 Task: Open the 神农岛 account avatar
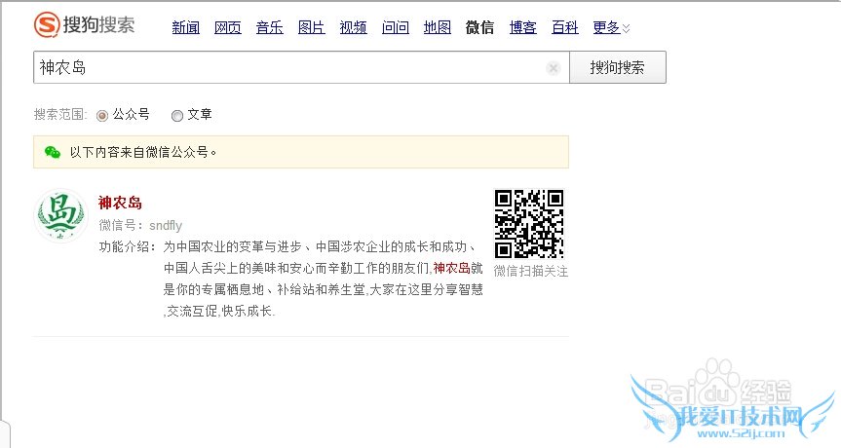tap(60, 215)
